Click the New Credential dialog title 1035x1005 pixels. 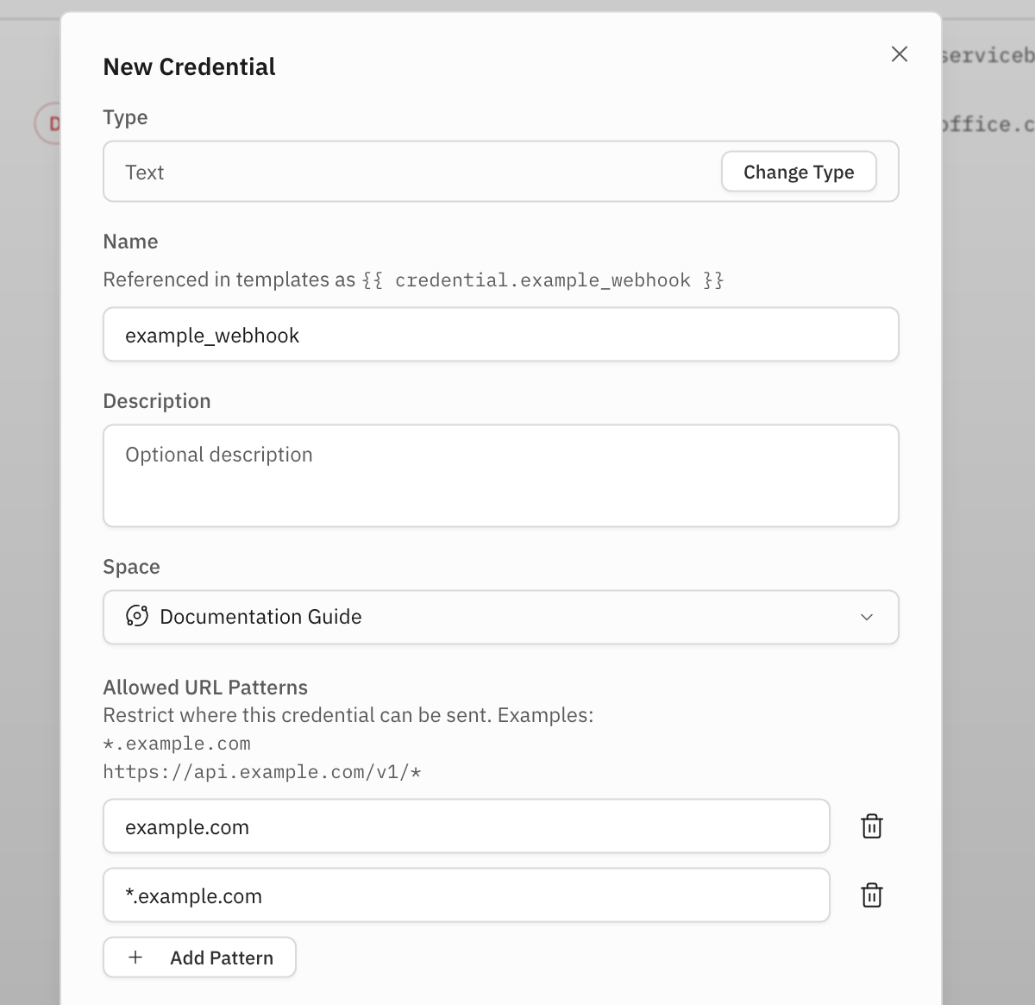point(189,67)
